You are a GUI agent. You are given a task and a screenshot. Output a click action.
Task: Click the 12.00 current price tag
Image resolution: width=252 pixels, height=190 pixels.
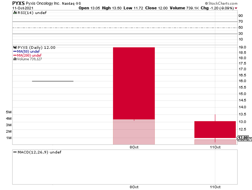[x=243, y=138]
